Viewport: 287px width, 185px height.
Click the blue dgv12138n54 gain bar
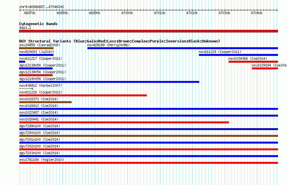click(36, 68)
